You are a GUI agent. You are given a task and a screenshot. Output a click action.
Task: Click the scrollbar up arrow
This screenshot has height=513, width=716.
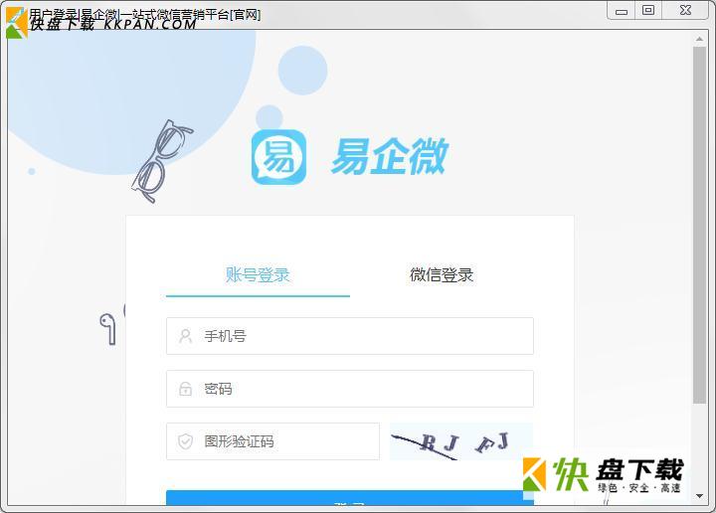pos(699,39)
